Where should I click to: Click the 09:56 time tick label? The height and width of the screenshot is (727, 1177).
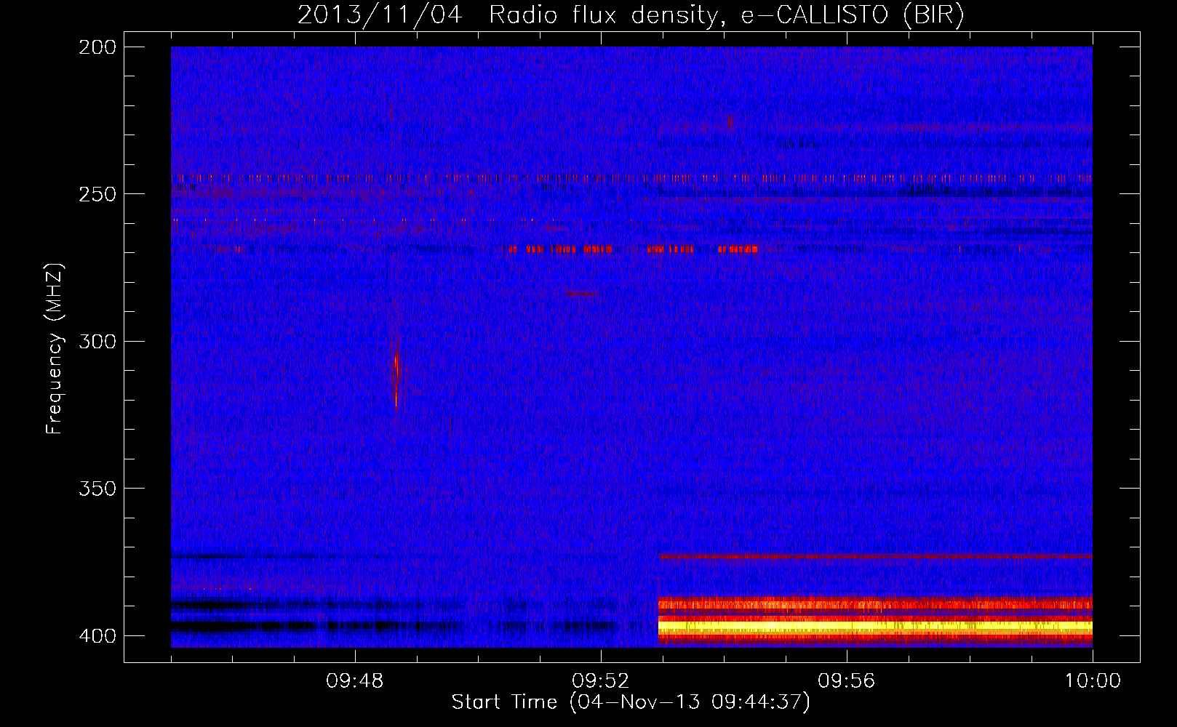(x=847, y=681)
